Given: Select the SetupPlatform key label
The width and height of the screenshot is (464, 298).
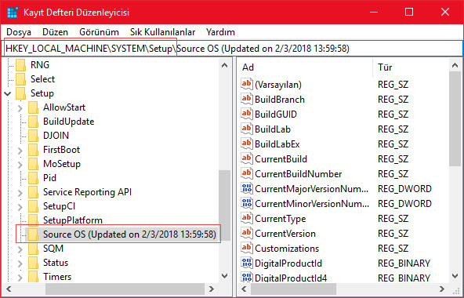Looking at the screenshot, I should coord(73,220).
